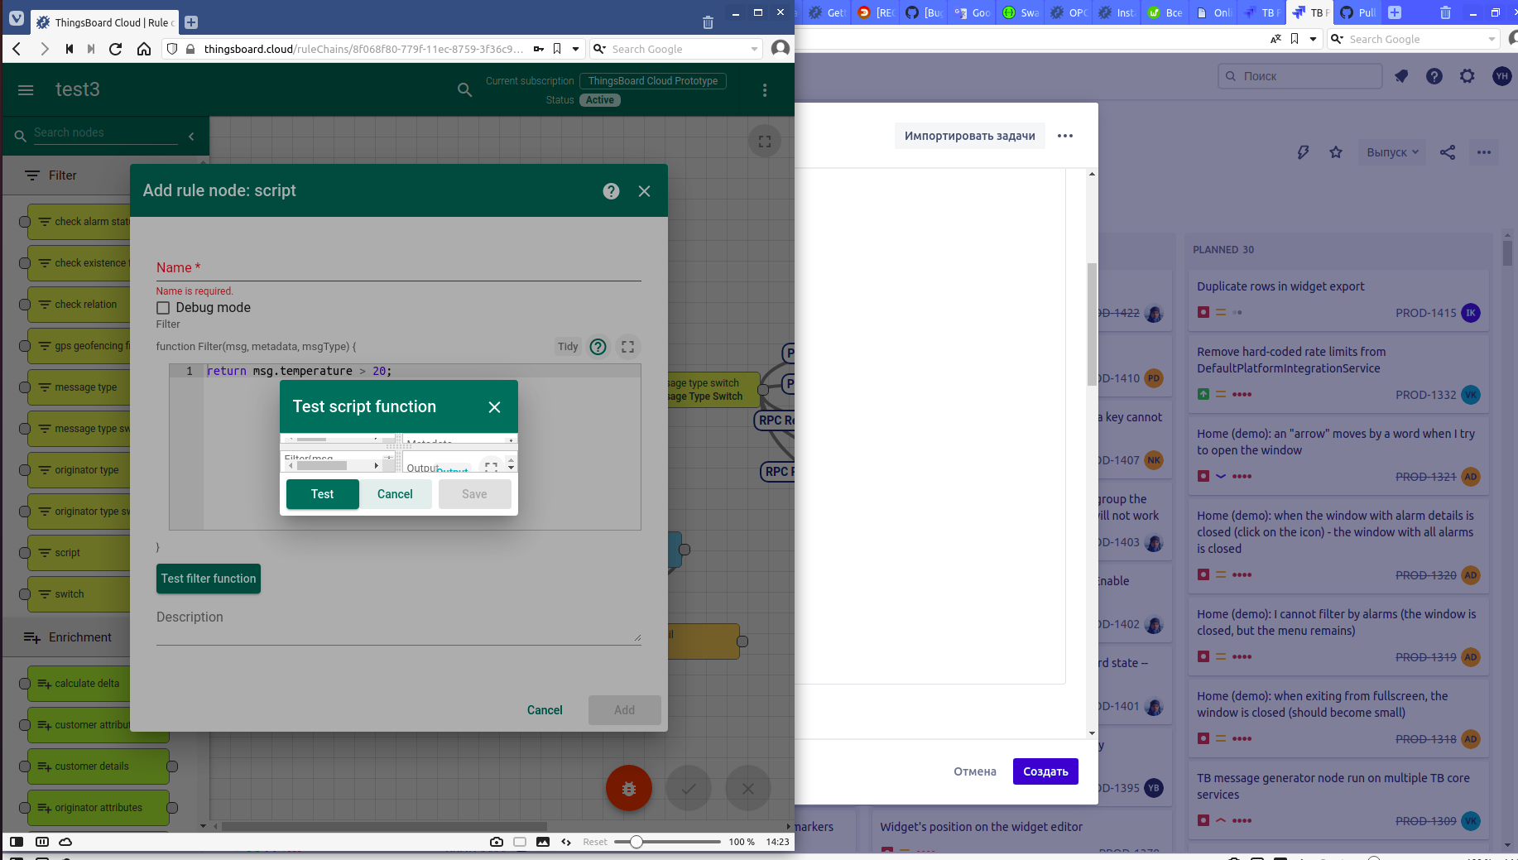Expand the script editor to fullscreen
The height and width of the screenshot is (860, 1518).
(x=628, y=347)
